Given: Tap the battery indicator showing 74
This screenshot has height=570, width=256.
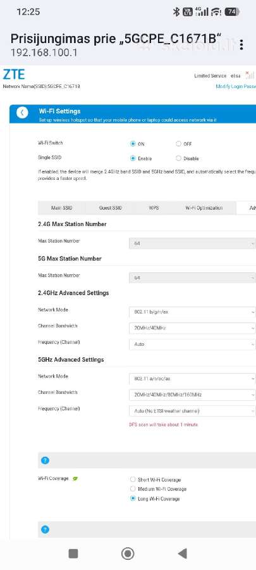Looking at the screenshot, I should click(232, 12).
